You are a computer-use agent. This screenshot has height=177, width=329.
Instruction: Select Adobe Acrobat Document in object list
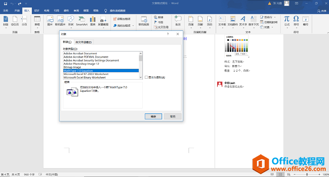pyautogui.click(x=101, y=53)
